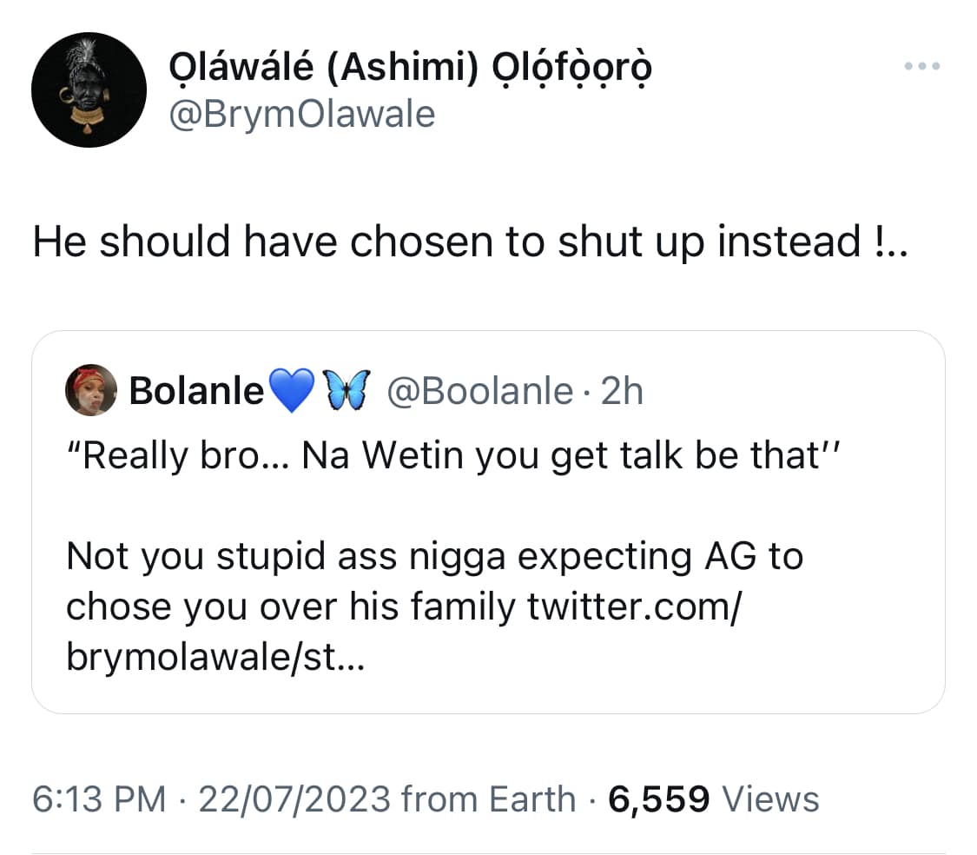977x855 pixels.
Task: Click the Views label
Action: (770, 799)
